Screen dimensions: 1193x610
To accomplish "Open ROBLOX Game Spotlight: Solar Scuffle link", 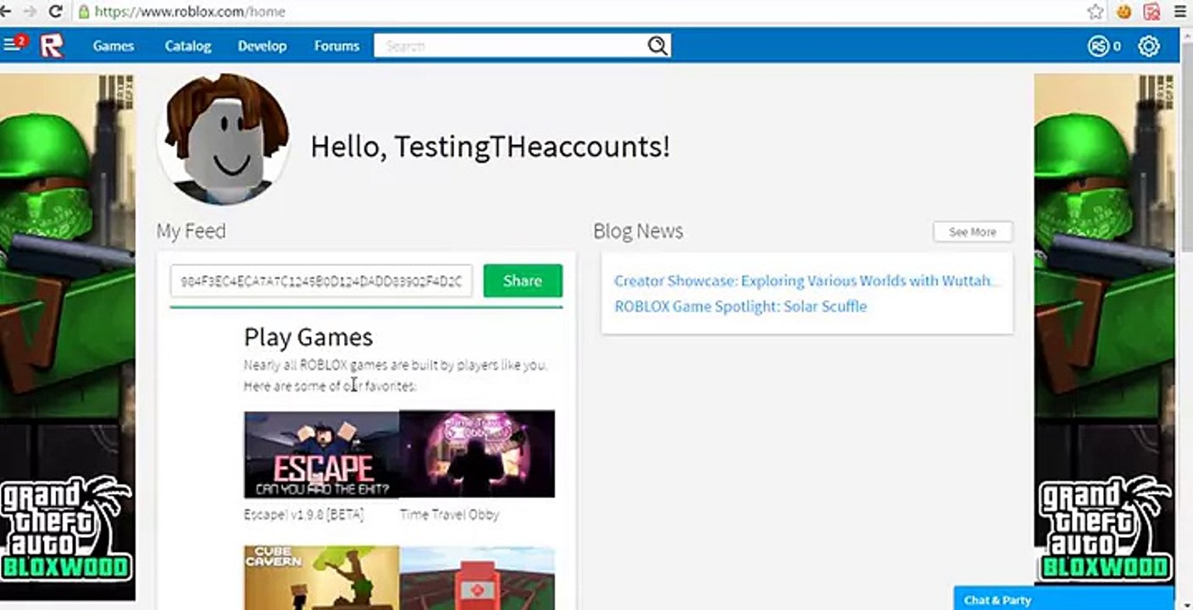I will click(x=741, y=306).
